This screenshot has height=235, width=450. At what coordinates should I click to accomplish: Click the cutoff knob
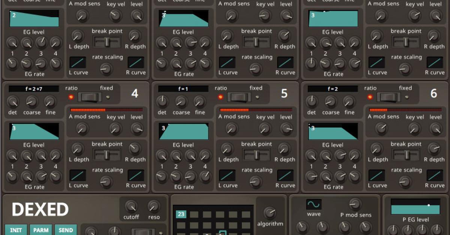tap(131, 207)
